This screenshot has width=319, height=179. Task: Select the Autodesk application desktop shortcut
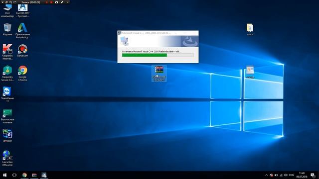click(x=22, y=31)
